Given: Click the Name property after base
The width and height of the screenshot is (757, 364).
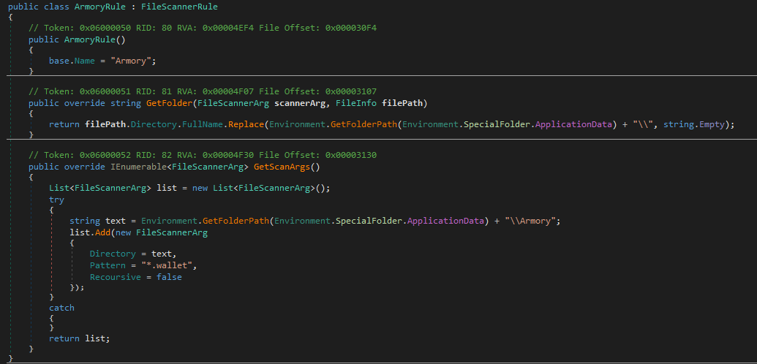Looking at the screenshot, I should [x=85, y=60].
